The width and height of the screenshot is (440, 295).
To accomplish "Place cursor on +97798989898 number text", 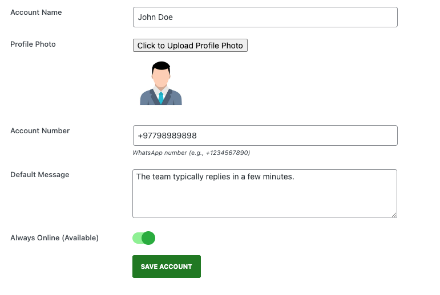I will 167,136.
